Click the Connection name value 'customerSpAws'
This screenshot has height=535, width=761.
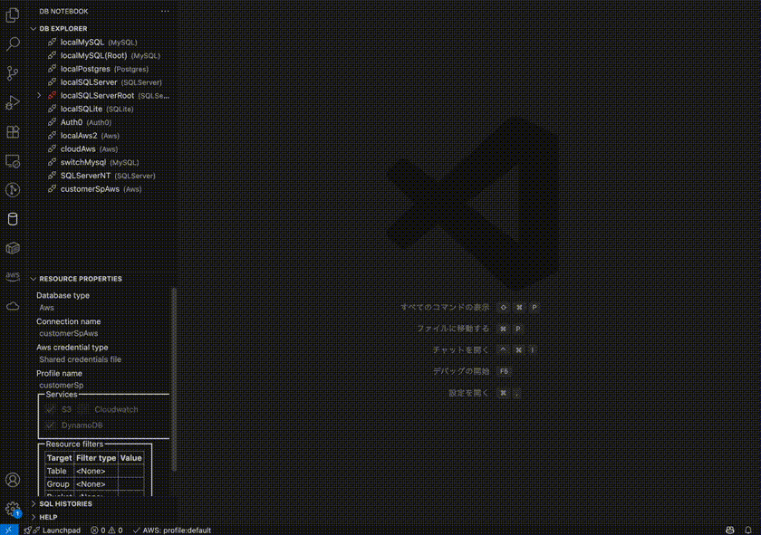[x=69, y=333]
